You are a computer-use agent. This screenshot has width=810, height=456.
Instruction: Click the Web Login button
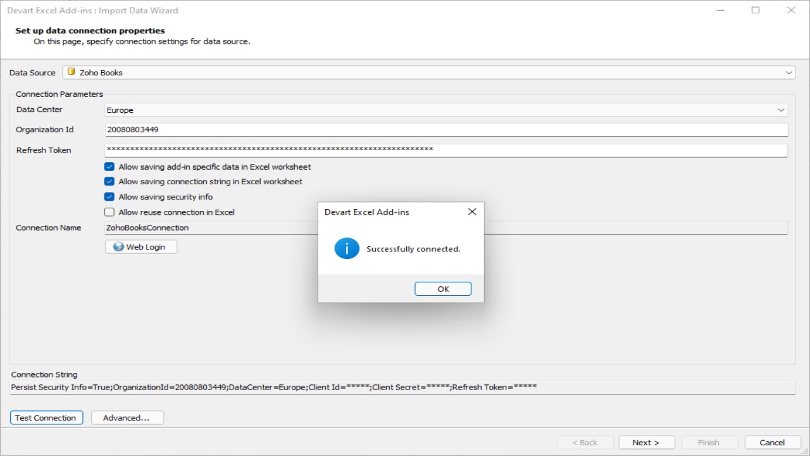(x=141, y=247)
